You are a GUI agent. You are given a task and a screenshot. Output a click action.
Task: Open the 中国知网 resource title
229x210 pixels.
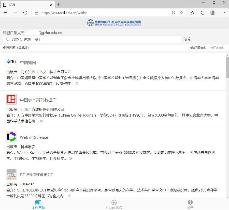click(x=28, y=63)
